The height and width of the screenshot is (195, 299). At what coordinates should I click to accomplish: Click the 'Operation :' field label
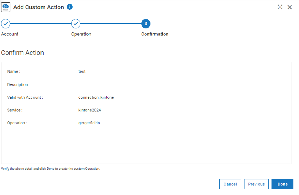coord(17,123)
